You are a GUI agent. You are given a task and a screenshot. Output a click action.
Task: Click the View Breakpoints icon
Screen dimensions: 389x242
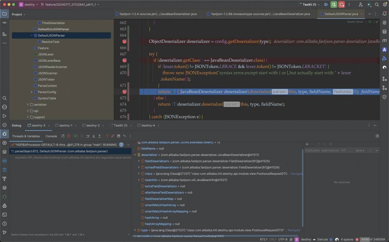click(x=107, y=136)
